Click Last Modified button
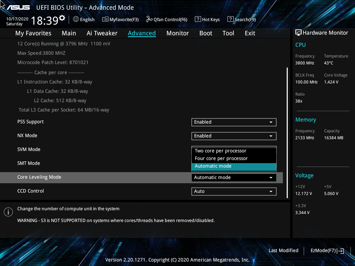This screenshot has height=266, width=355. pyautogui.click(x=284, y=251)
